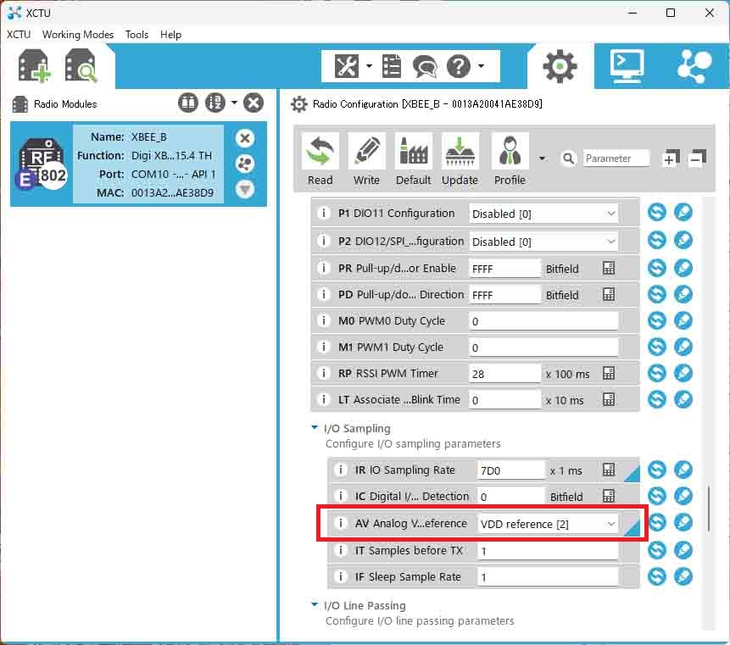Click info icon for P1 DIO11 Configuration
The height and width of the screenshot is (645, 730).
click(x=324, y=213)
